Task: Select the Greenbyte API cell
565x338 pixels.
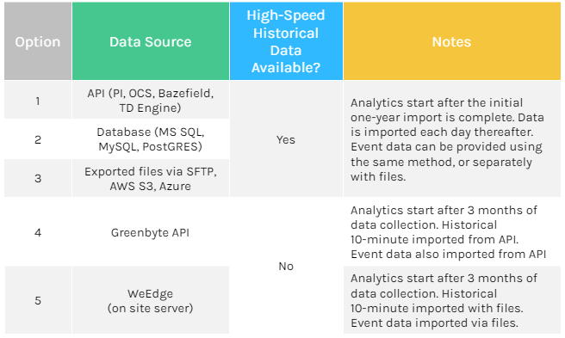Action: tap(151, 232)
